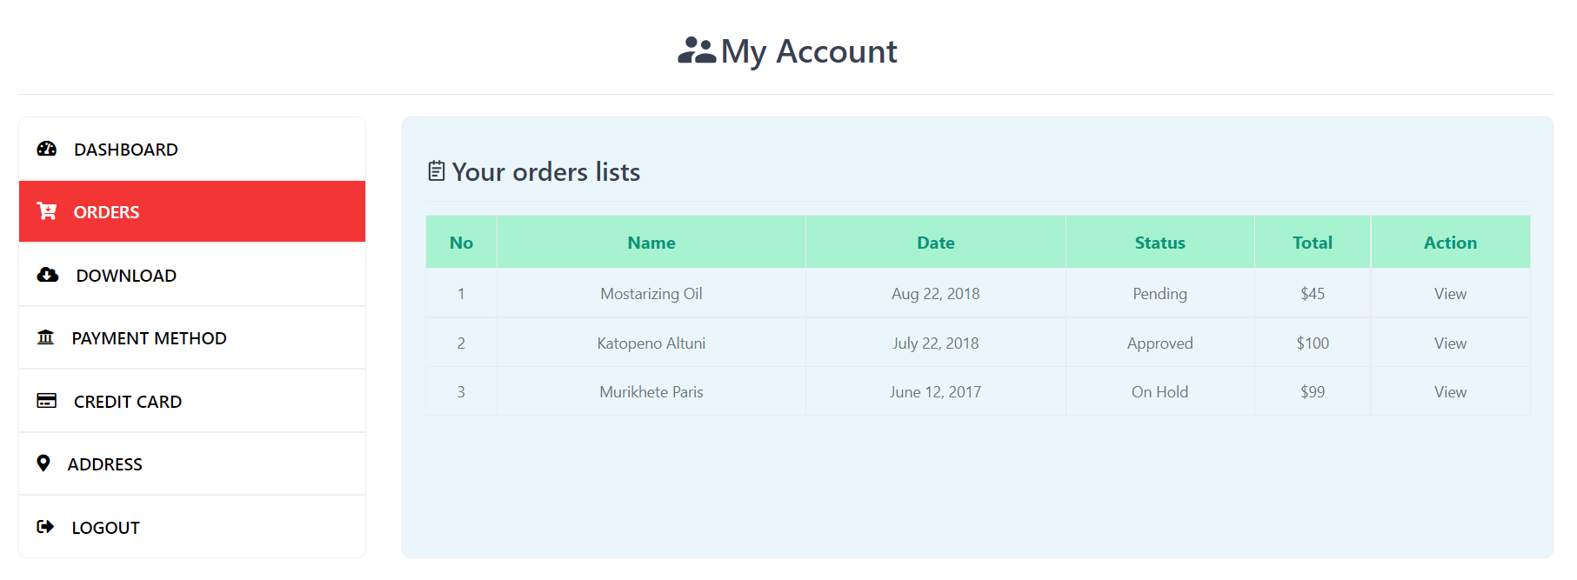
Task: Click the users icon beside My Account
Action: pos(697,50)
